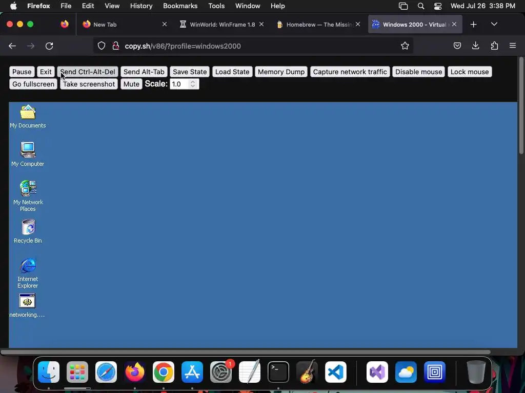The height and width of the screenshot is (393, 525).
Task: Click the Save State button
Action: (190, 72)
